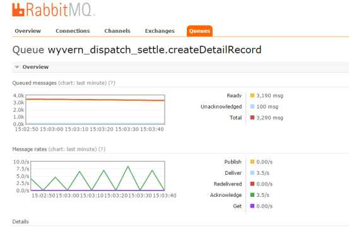Click the yellow Ready color swatch
The image size is (349, 229).
pyautogui.click(x=252, y=95)
